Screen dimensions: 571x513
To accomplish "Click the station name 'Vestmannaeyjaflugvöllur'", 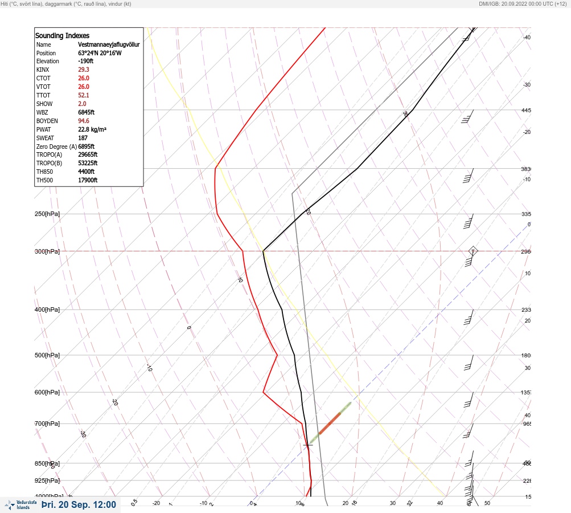I will [x=109, y=44].
